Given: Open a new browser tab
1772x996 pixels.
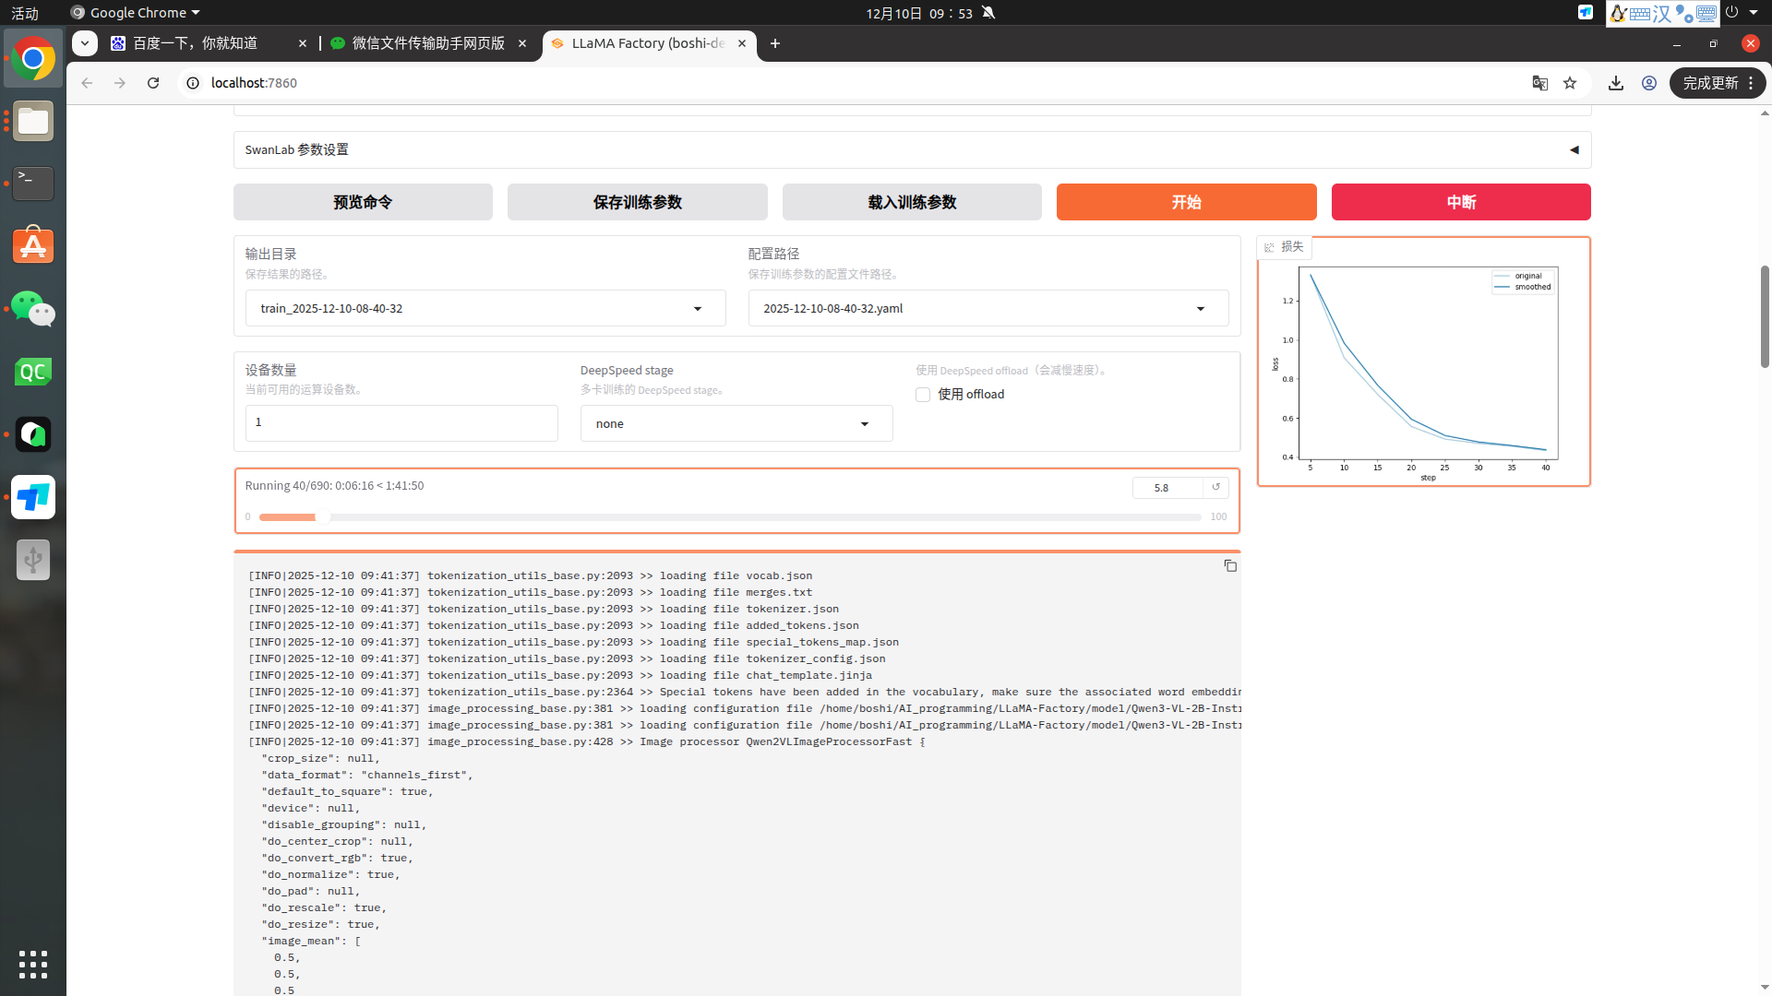Looking at the screenshot, I should tap(775, 43).
